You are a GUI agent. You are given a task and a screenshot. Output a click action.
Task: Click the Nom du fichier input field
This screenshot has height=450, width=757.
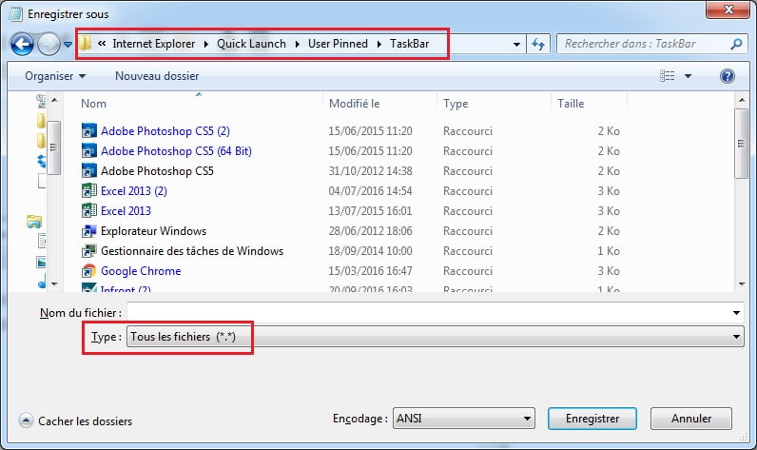[x=429, y=313]
